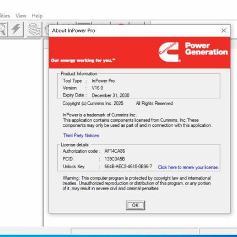Viewport: 237px width, 237px height.
Task: Click here to renew your license link
Action: point(188,168)
